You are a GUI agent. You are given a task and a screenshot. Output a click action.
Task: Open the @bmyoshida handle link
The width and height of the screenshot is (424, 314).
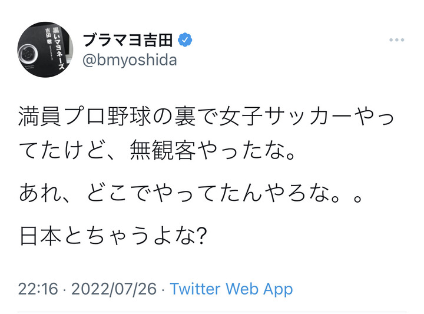(130, 60)
